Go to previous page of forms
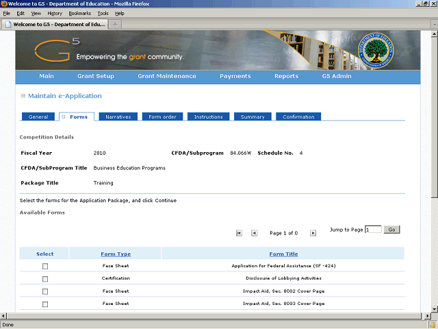This screenshot has height=329, width=438. (x=254, y=233)
